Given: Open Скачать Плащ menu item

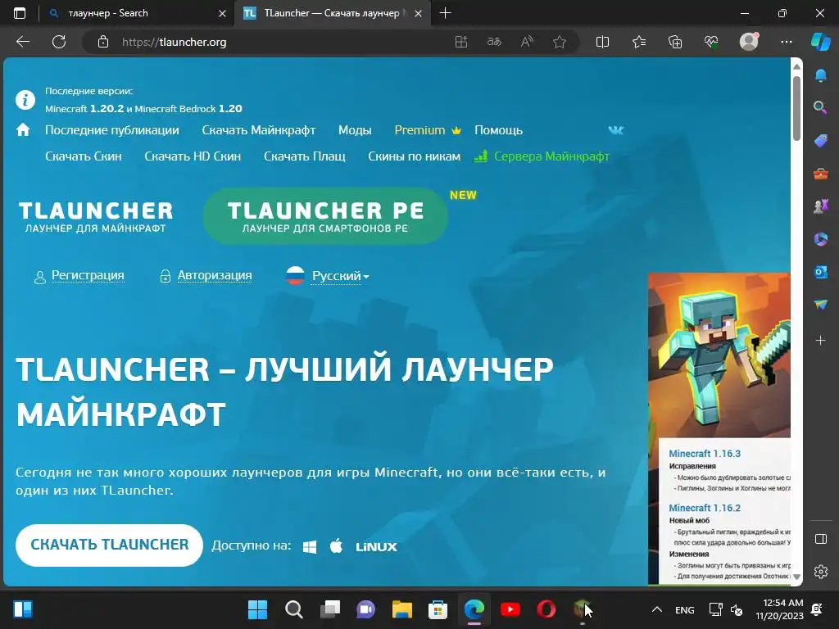Looking at the screenshot, I should click(x=305, y=156).
